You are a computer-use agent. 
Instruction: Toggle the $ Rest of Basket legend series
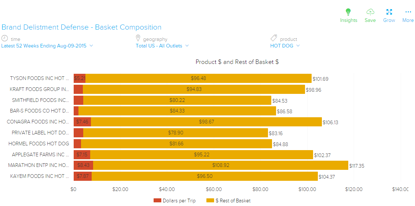(x=233, y=201)
